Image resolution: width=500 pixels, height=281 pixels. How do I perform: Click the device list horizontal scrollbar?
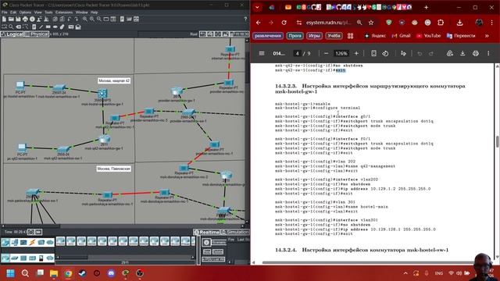click(x=125, y=257)
